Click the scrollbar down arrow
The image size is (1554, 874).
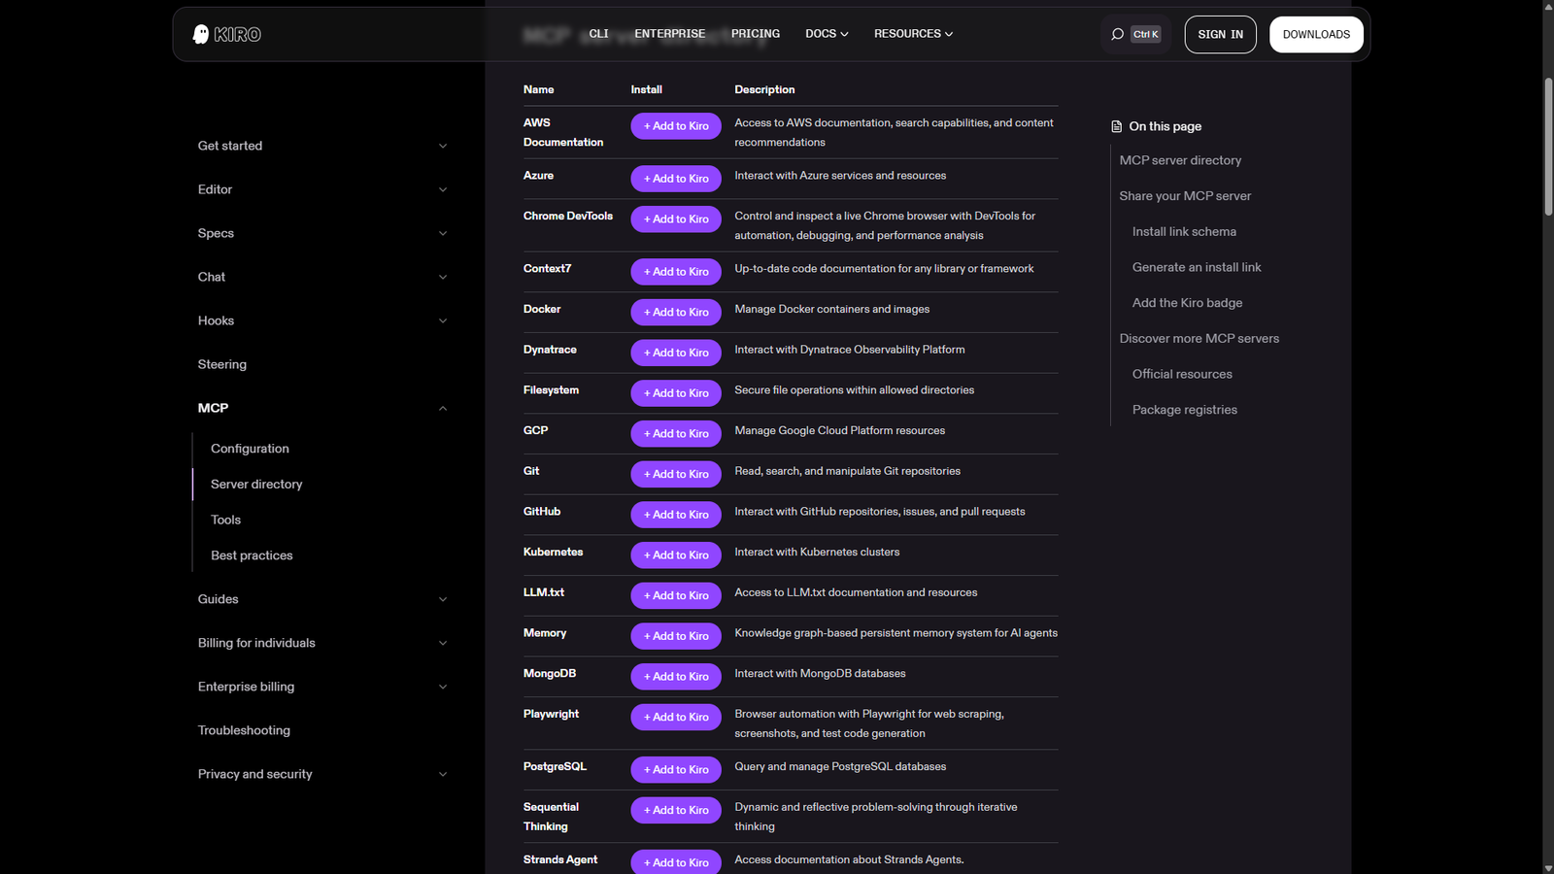[x=1548, y=867]
